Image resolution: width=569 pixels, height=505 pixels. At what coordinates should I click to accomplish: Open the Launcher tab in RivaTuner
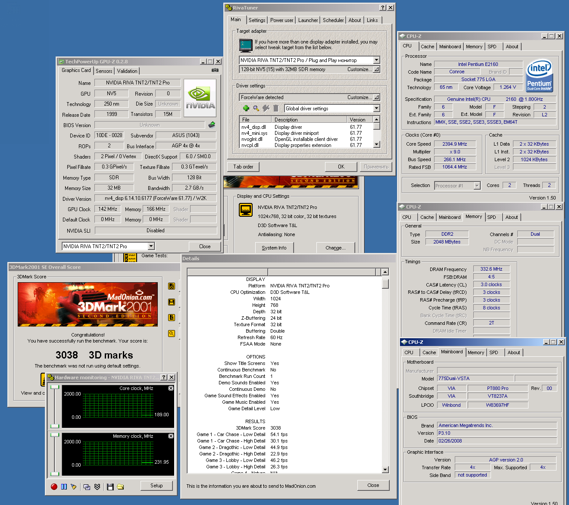pyautogui.click(x=308, y=20)
